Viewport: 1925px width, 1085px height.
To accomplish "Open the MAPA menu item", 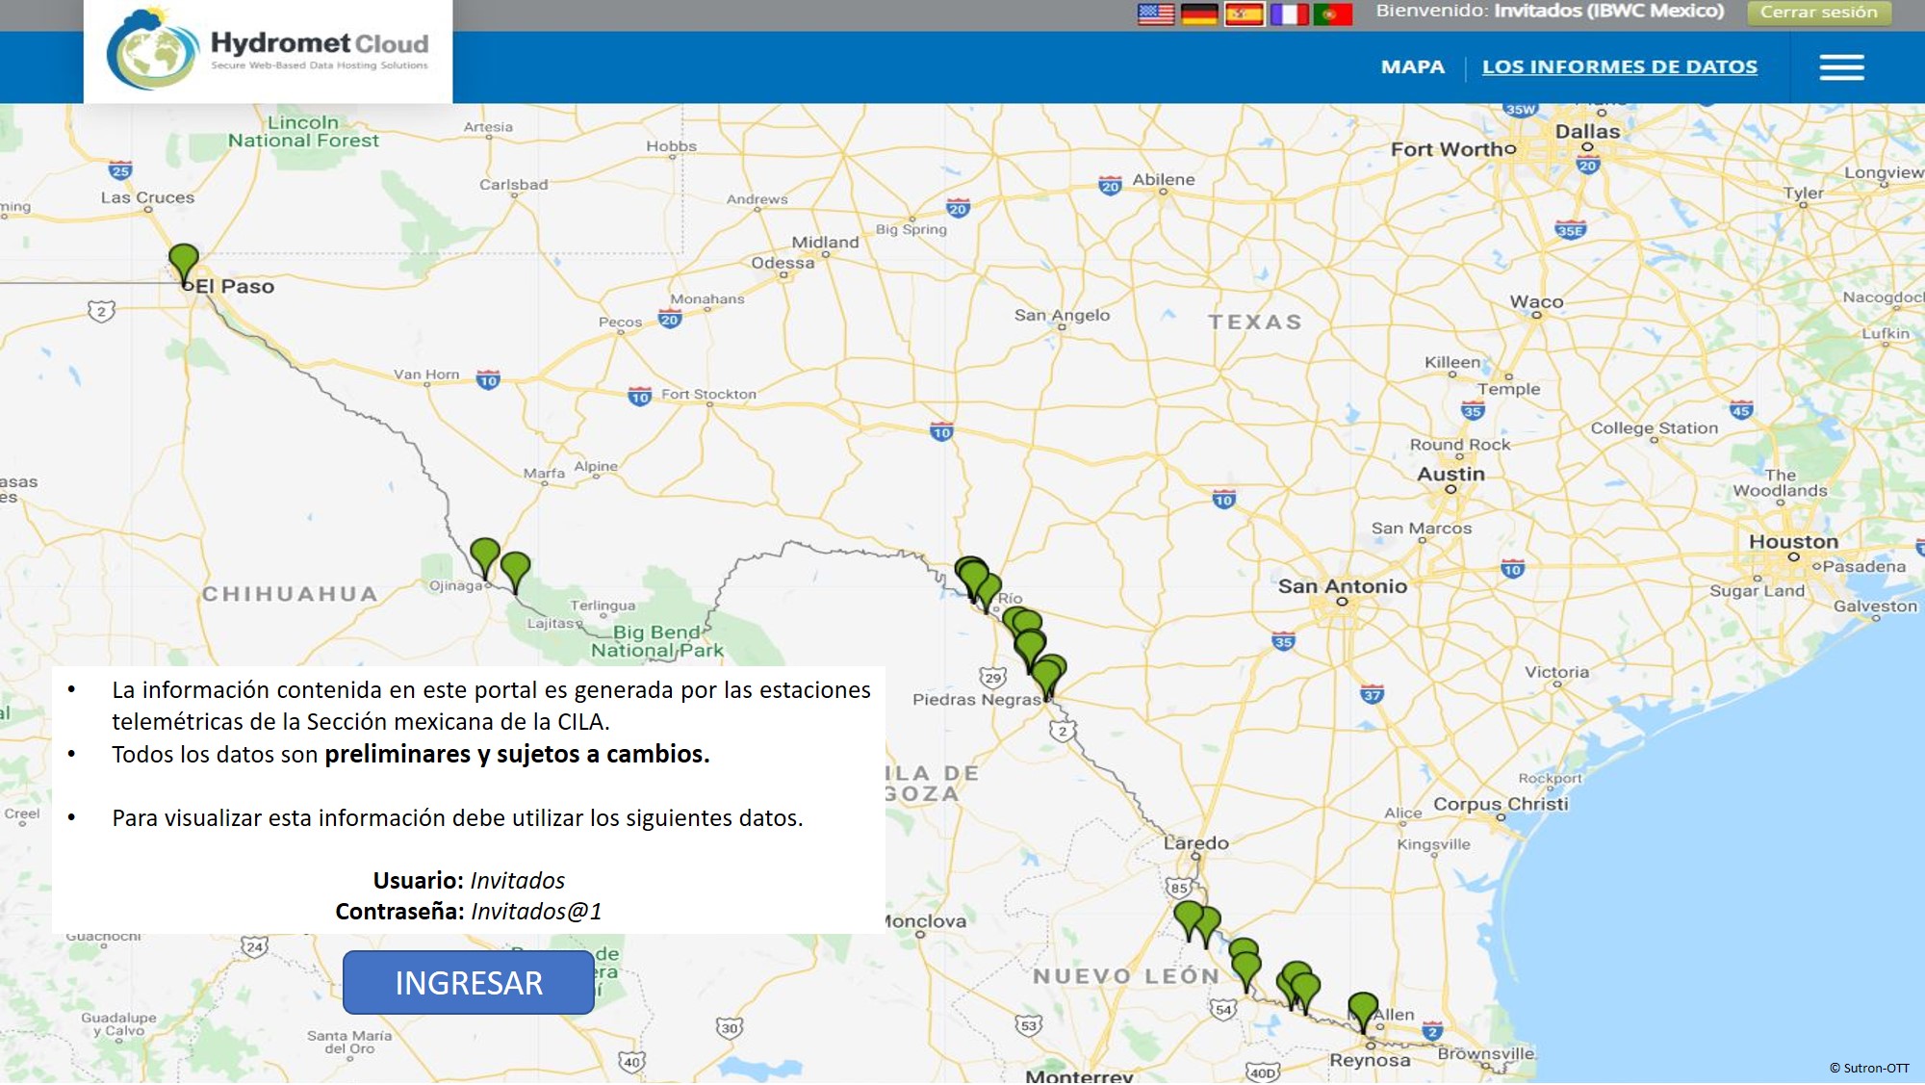I will click(x=1412, y=67).
